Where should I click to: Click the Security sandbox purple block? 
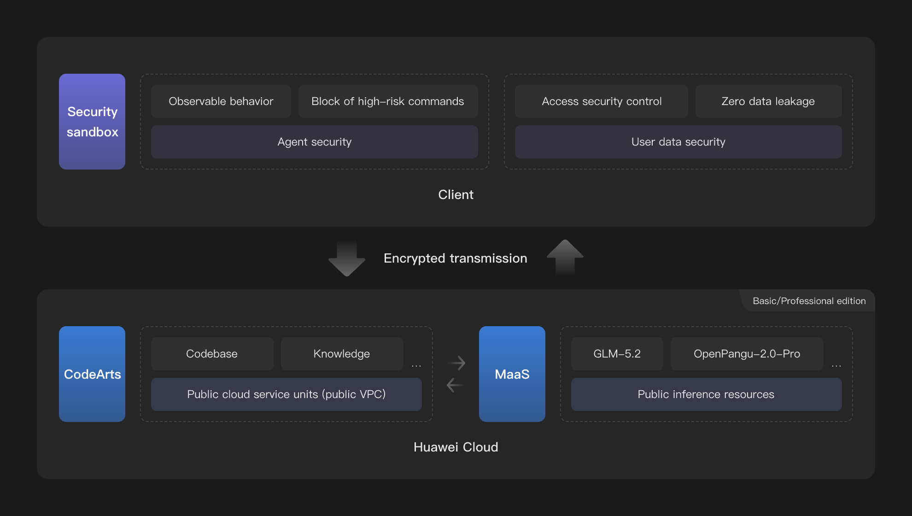(92, 122)
